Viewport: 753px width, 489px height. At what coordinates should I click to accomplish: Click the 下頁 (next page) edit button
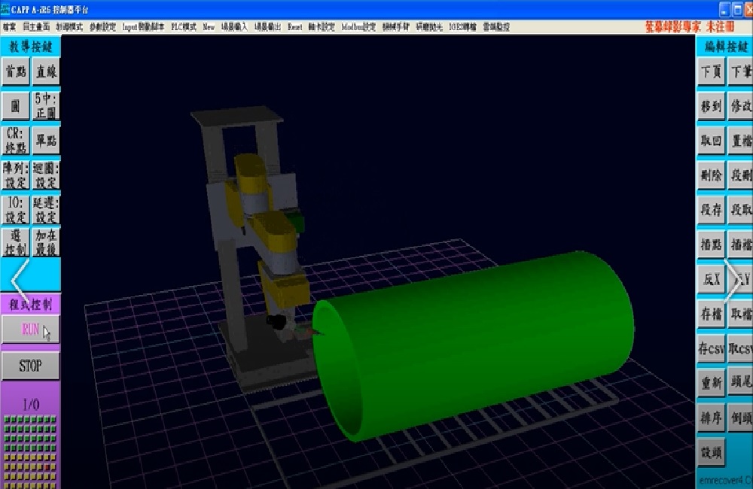[x=711, y=71]
